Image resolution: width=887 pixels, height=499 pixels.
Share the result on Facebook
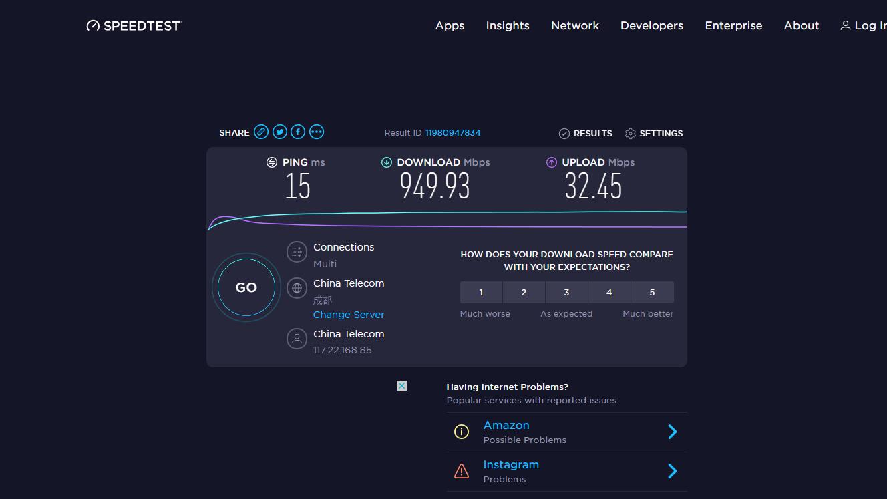click(x=298, y=132)
